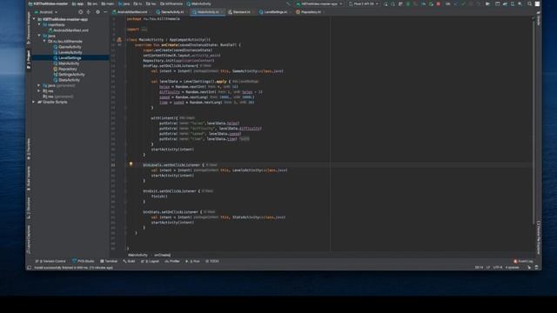Toggle the Layout Captures side tab
557x313 pixels.
coord(29,239)
